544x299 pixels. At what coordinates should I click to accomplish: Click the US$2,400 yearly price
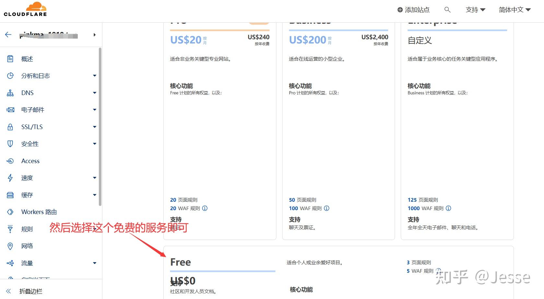pyautogui.click(x=375, y=37)
